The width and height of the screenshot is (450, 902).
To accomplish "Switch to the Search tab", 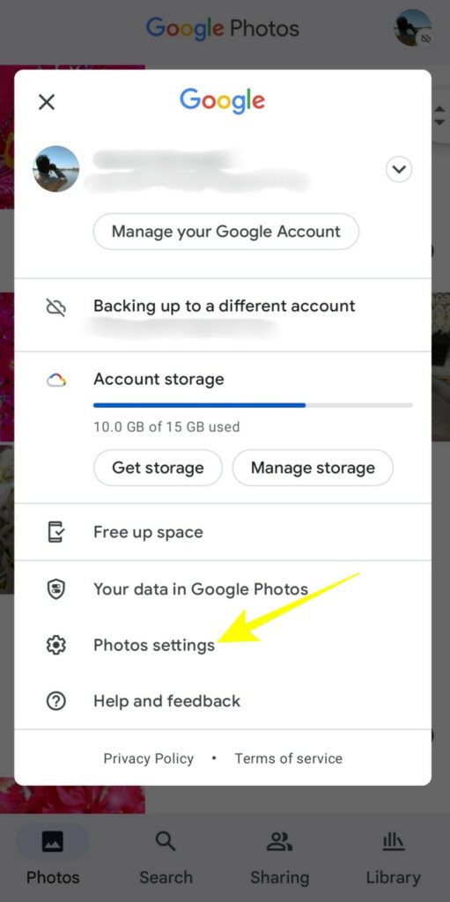I will [x=166, y=859].
